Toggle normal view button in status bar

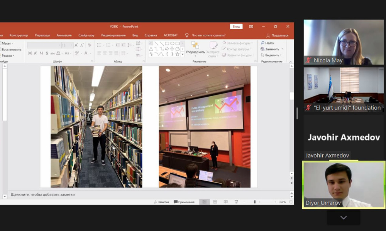[x=204, y=202]
